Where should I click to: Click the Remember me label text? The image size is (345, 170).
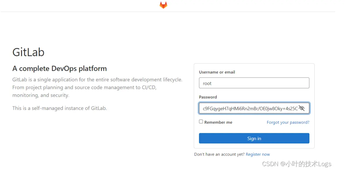tap(218, 122)
